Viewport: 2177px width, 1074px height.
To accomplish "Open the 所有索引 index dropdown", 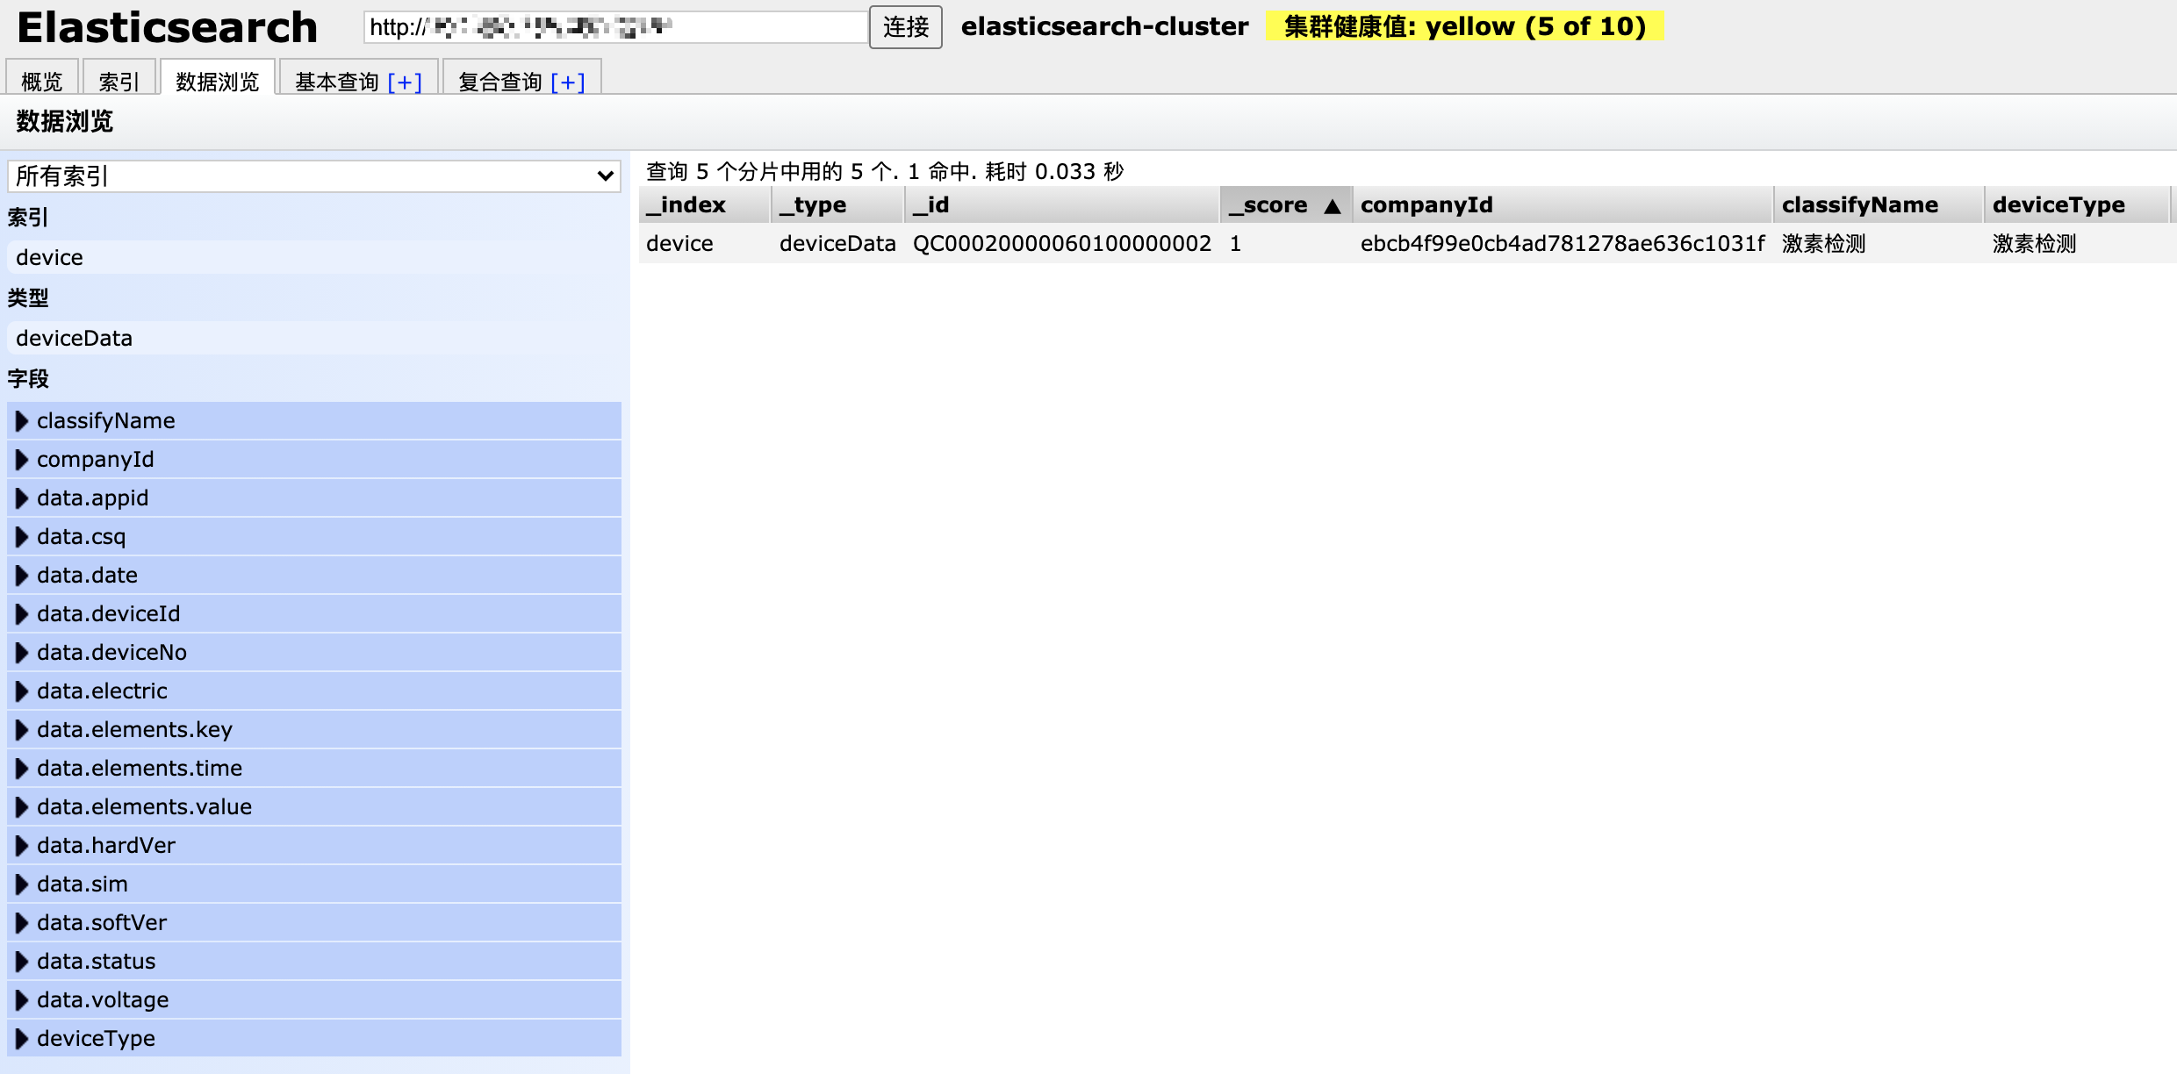I will pos(313,176).
